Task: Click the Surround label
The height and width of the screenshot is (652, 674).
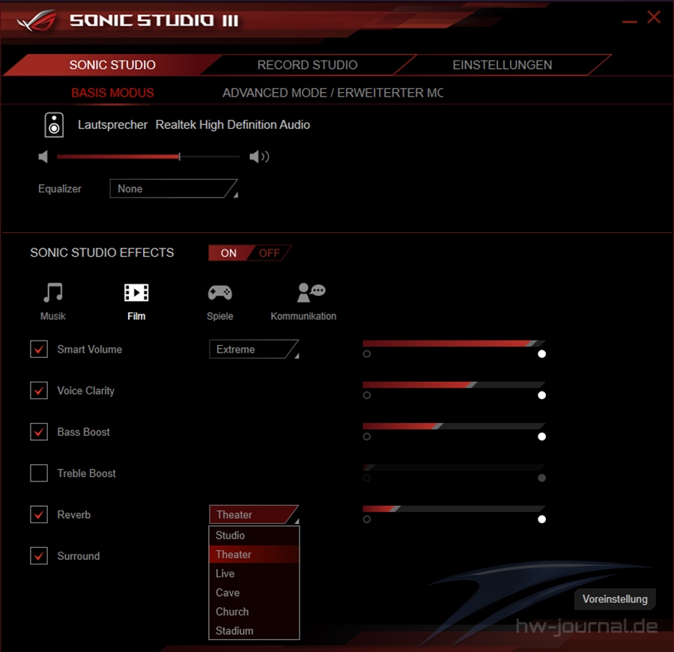Action: click(79, 555)
